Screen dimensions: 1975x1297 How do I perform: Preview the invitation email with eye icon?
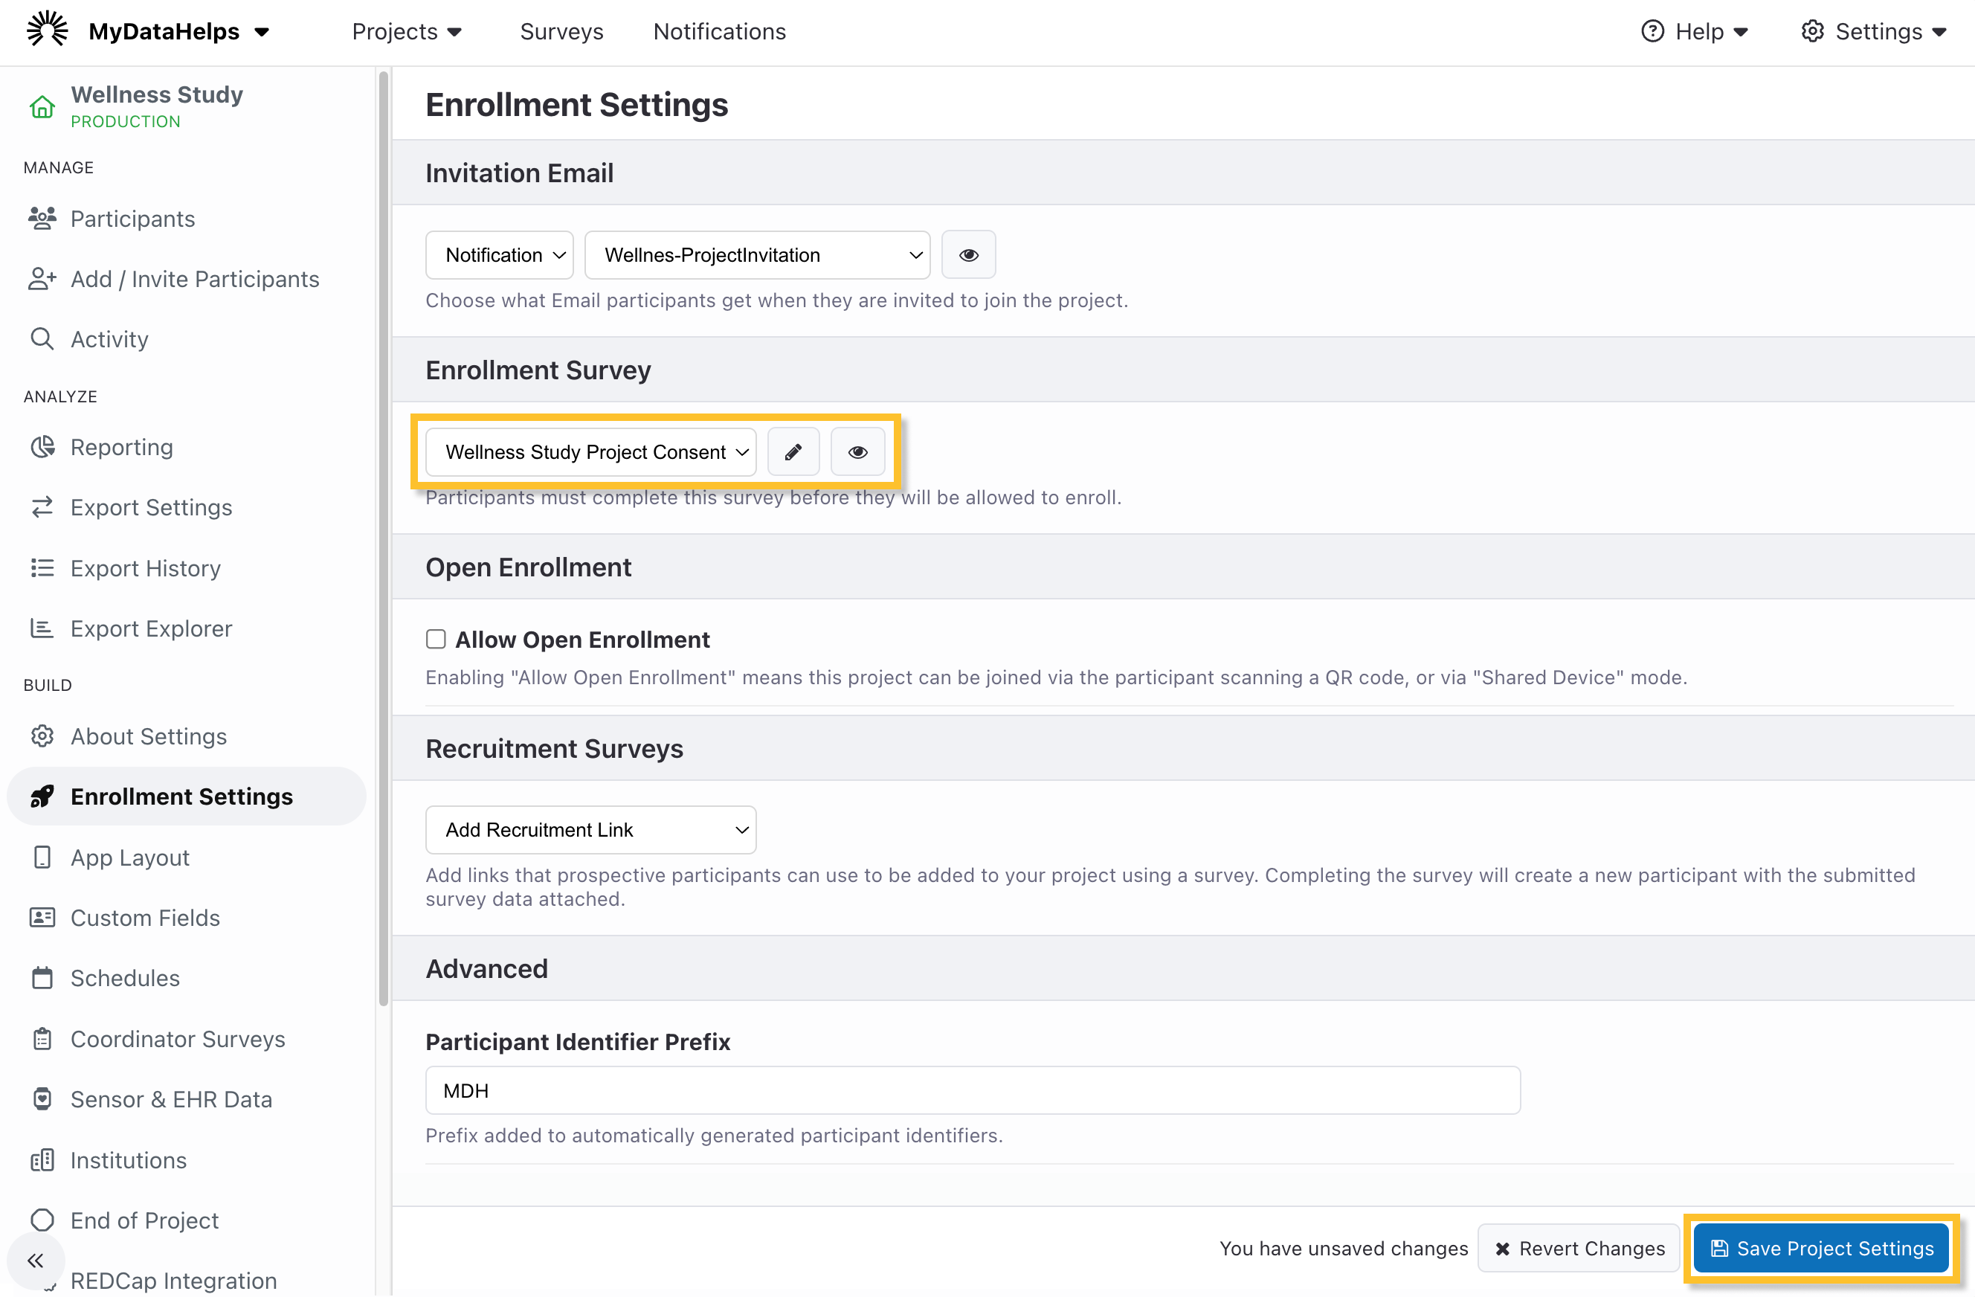click(967, 255)
